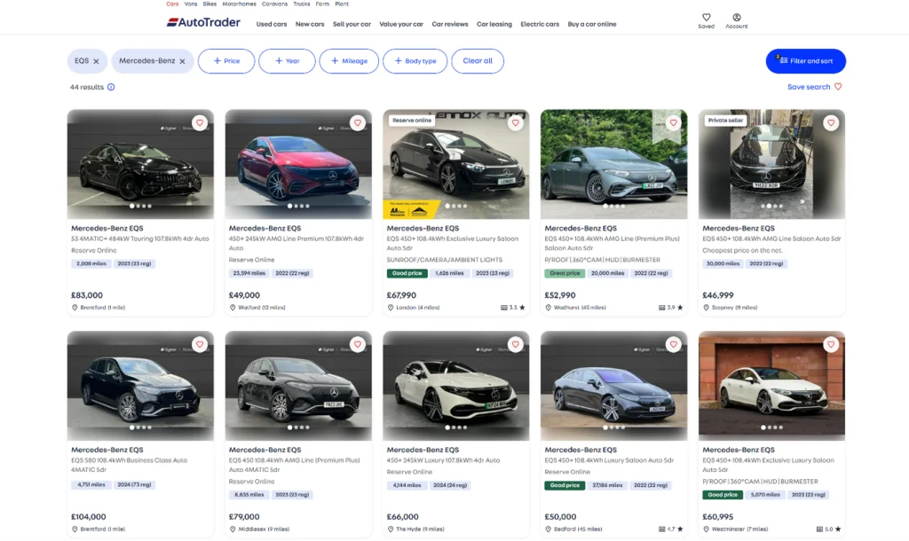
Task: Click the Clear all filters button
Action: tap(478, 60)
